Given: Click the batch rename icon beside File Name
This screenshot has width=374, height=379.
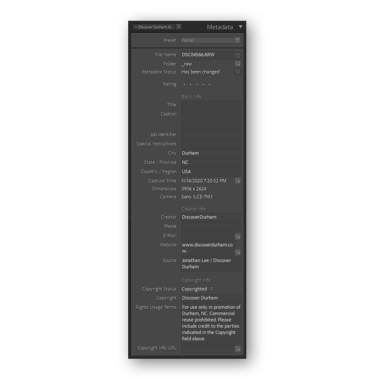Looking at the screenshot, I should (x=237, y=56).
